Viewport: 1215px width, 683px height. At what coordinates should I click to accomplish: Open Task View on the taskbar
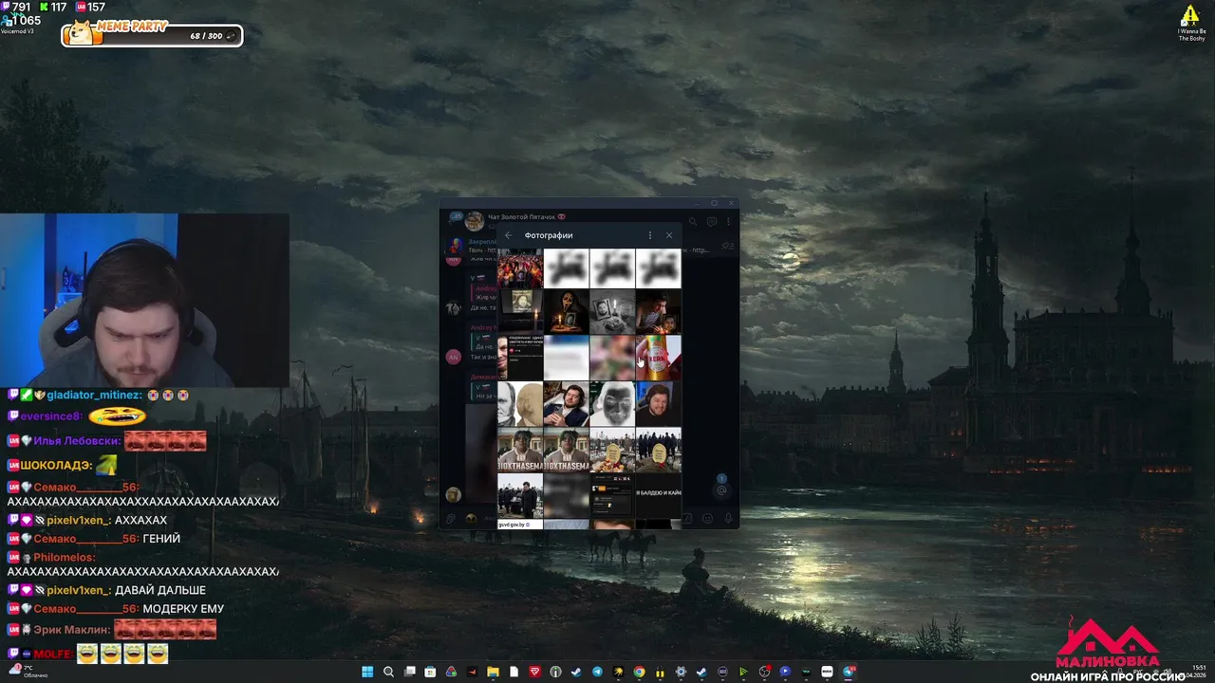[410, 672]
